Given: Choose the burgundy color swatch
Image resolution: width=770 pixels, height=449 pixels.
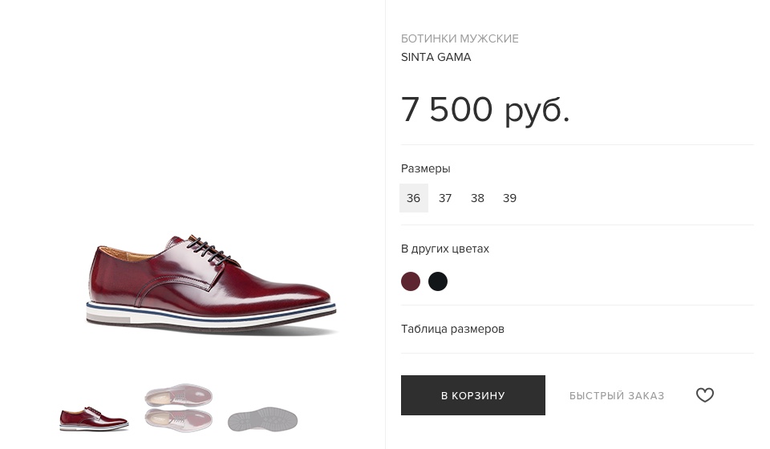Looking at the screenshot, I should pyautogui.click(x=411, y=281).
